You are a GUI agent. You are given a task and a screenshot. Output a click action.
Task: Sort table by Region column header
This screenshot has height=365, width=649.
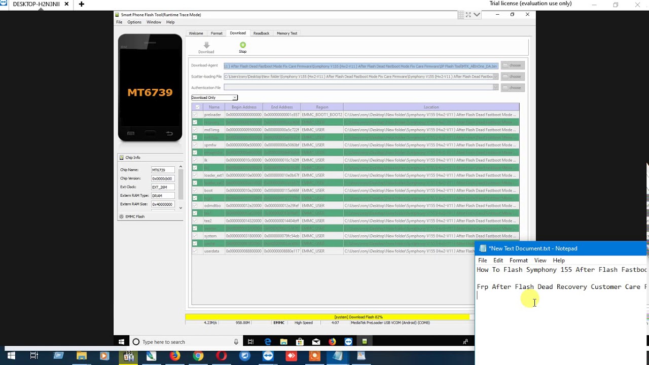[x=322, y=107]
